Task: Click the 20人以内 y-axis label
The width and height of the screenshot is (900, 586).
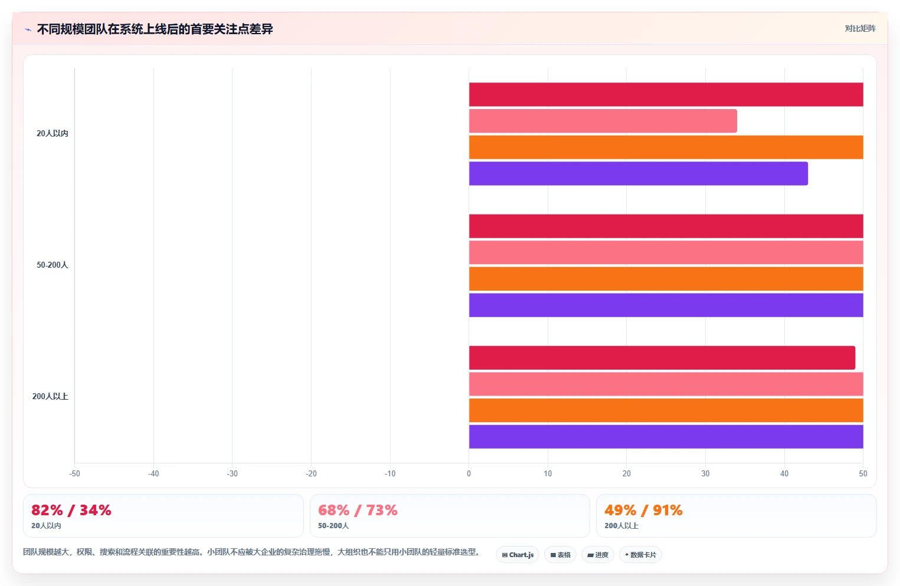Action: [53, 133]
